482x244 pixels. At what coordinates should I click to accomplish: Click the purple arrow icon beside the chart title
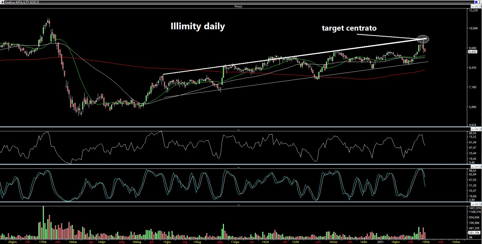2,2
